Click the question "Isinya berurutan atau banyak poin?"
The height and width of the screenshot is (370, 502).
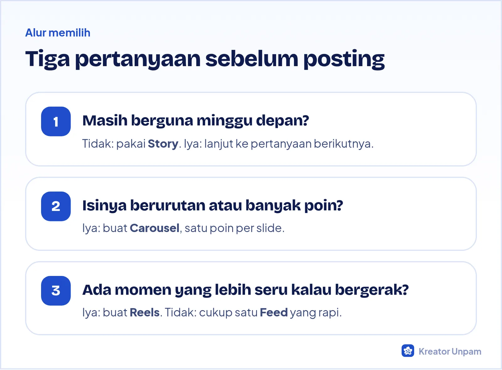213,206
